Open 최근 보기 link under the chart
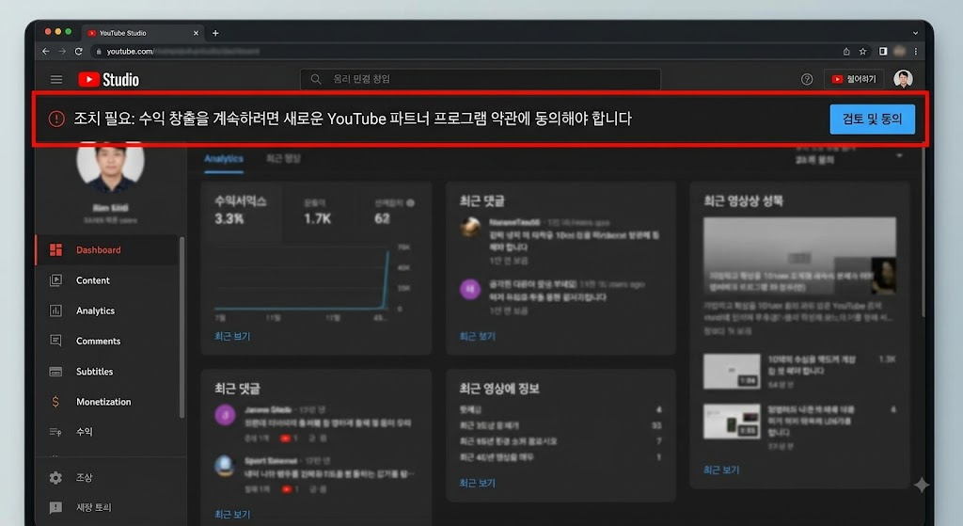This screenshot has height=526, width=963. 232,336
